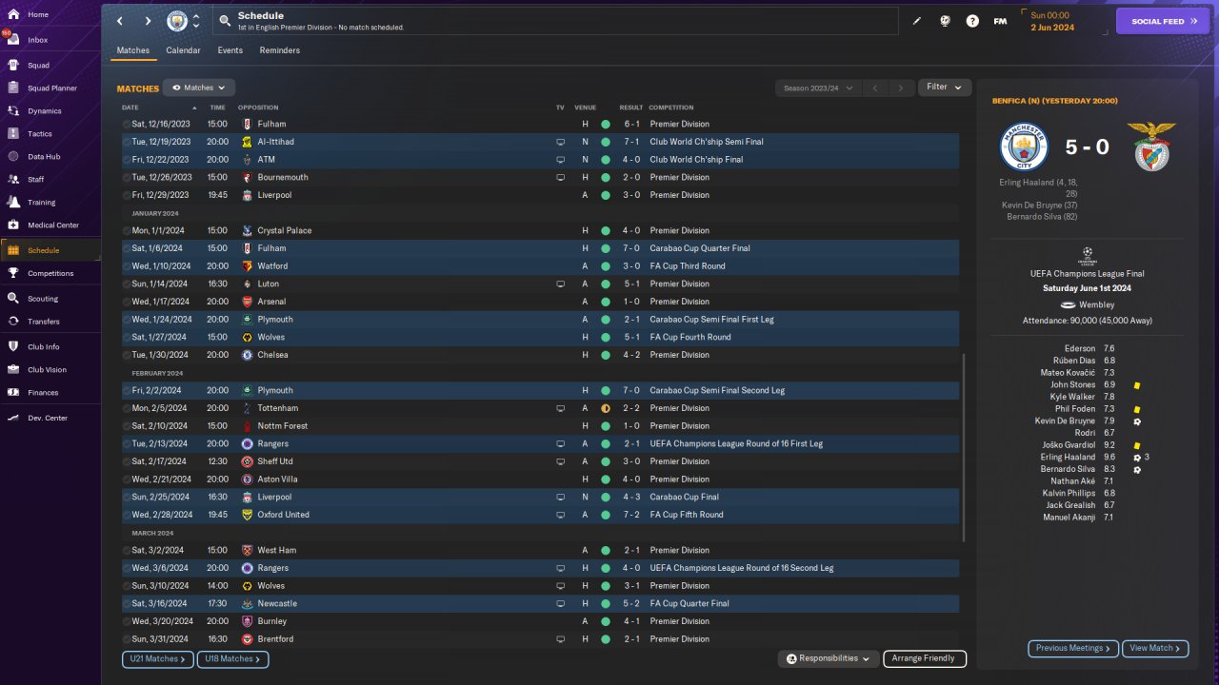Open the Dynamics section icon

[x=13, y=111]
